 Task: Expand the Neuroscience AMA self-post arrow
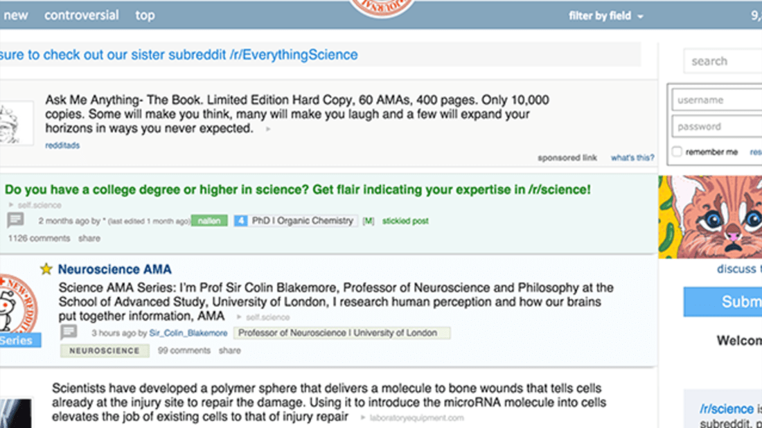pyautogui.click(x=239, y=317)
